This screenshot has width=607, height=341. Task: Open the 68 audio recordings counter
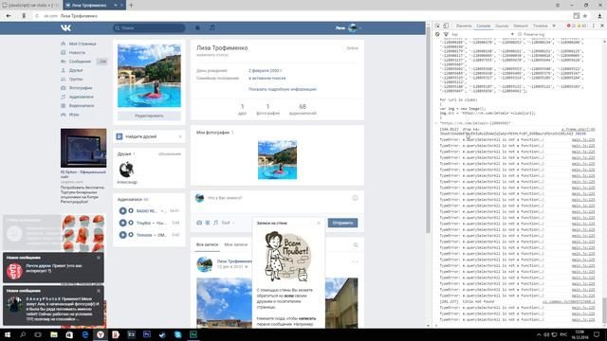point(303,109)
